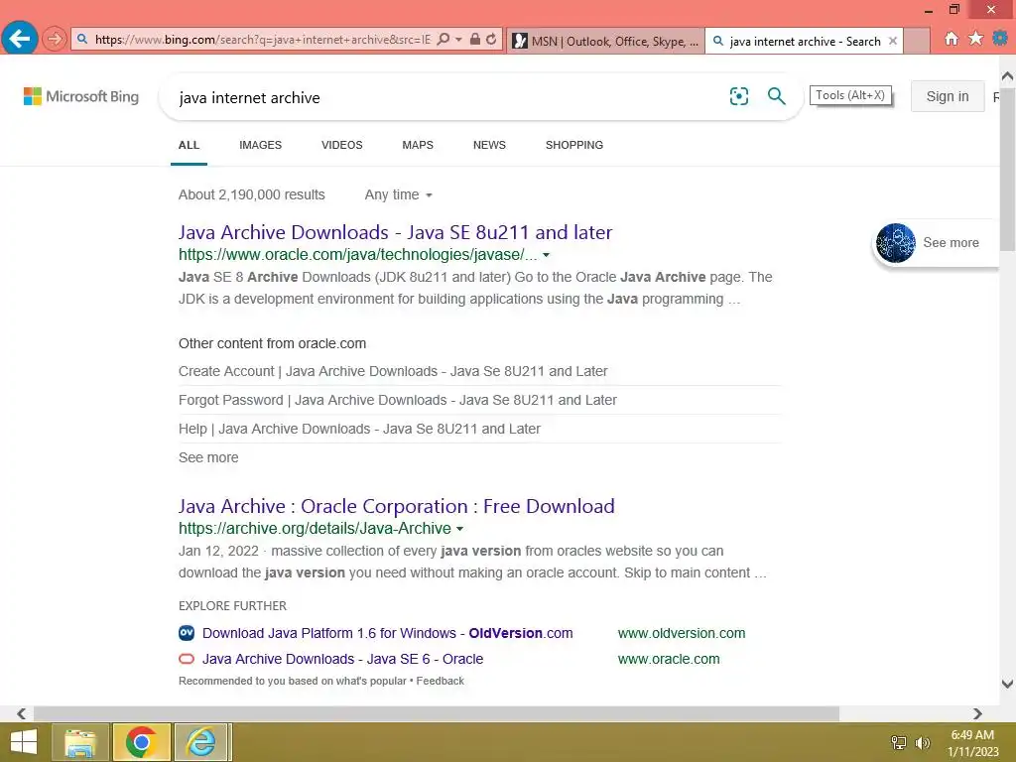Click the Sign in button
The image size is (1016, 762).
click(948, 96)
